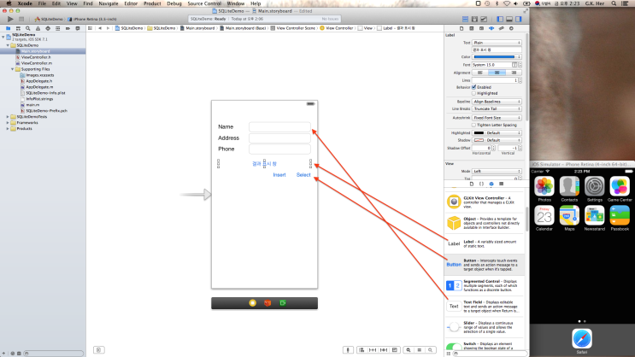This screenshot has width=635, height=357.
Task: Open the Issue navigator warning icon
Action: tap(38, 28)
